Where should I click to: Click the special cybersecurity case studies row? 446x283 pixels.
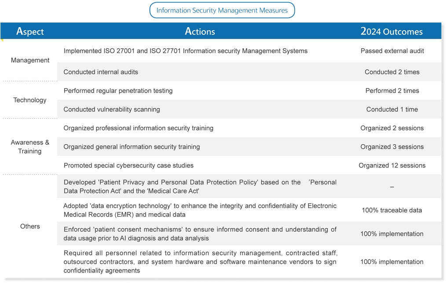(x=128, y=165)
